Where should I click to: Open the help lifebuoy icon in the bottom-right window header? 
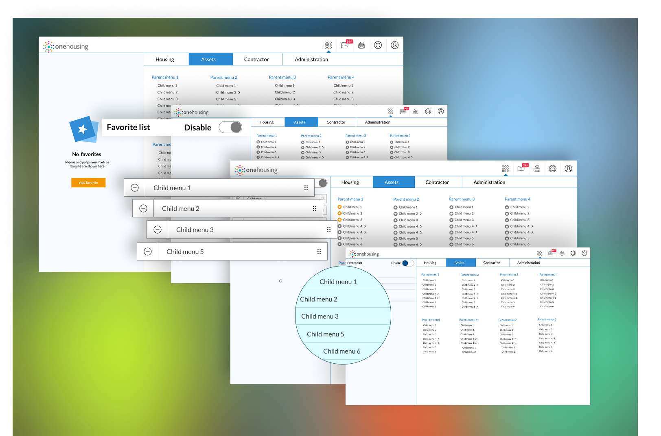573,253
